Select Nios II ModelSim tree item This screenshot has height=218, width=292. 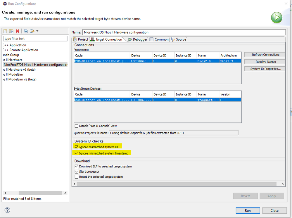point(13,74)
